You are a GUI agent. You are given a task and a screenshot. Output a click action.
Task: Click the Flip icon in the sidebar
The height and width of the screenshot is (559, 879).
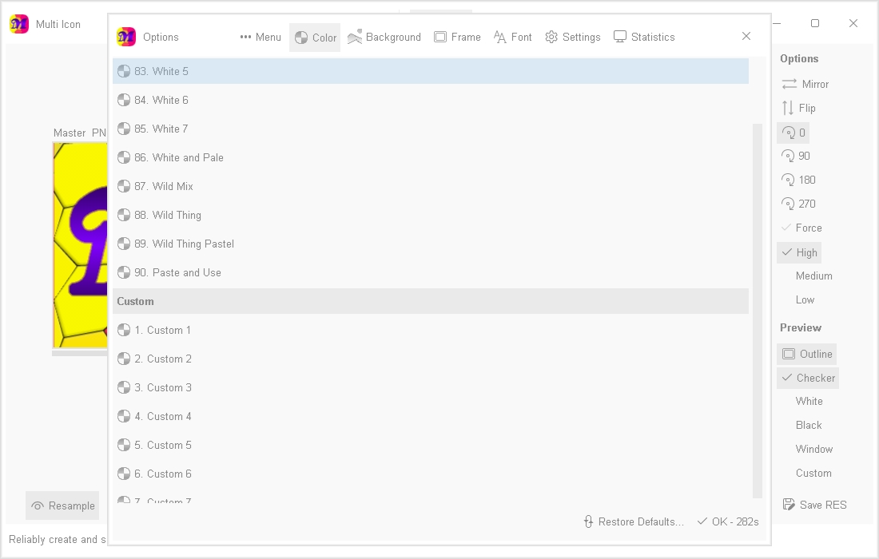click(x=787, y=108)
